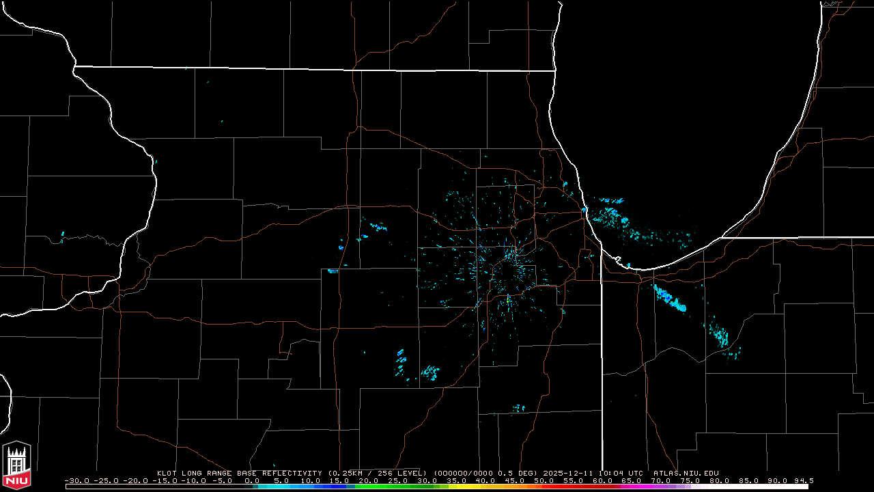Click the NIU castle logo

(16, 465)
